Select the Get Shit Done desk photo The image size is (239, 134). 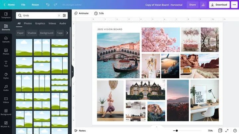tap(204, 101)
